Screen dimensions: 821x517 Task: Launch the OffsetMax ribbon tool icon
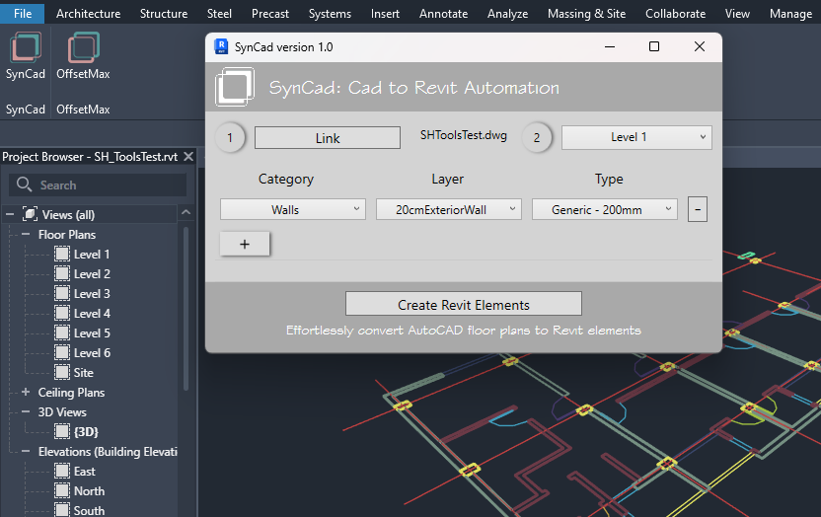tap(83, 47)
